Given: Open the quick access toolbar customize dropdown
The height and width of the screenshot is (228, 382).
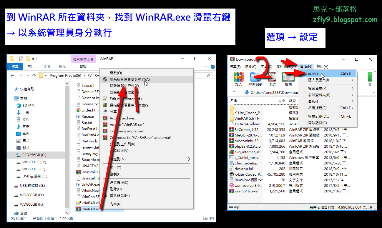Looking at the screenshot, I should pos(33,59).
